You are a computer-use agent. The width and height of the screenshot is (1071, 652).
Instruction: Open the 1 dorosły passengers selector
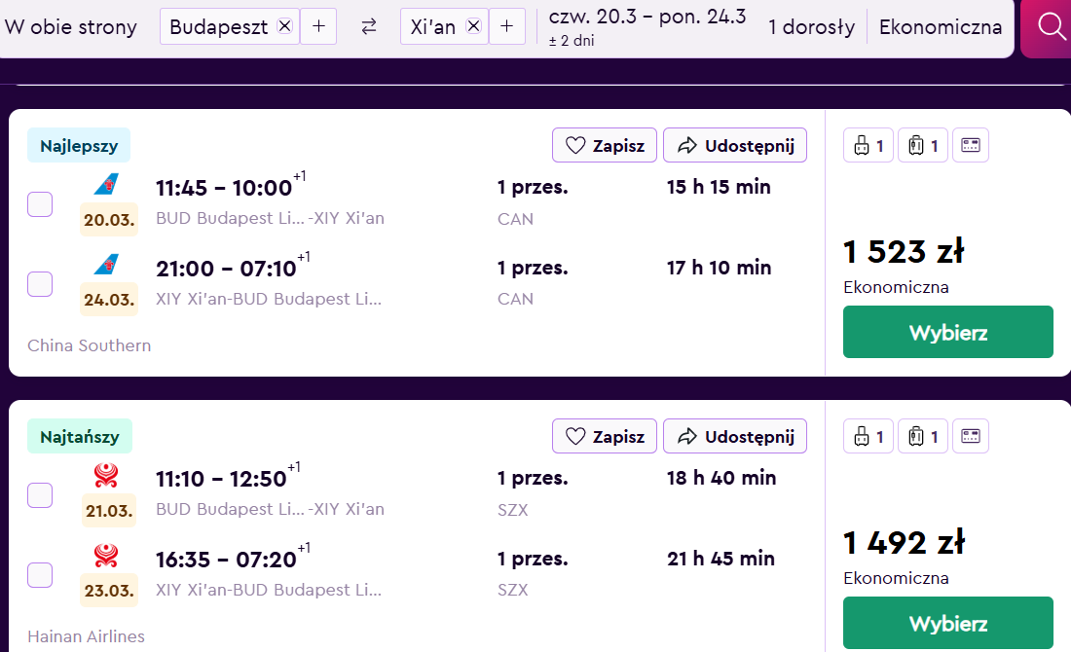811,26
